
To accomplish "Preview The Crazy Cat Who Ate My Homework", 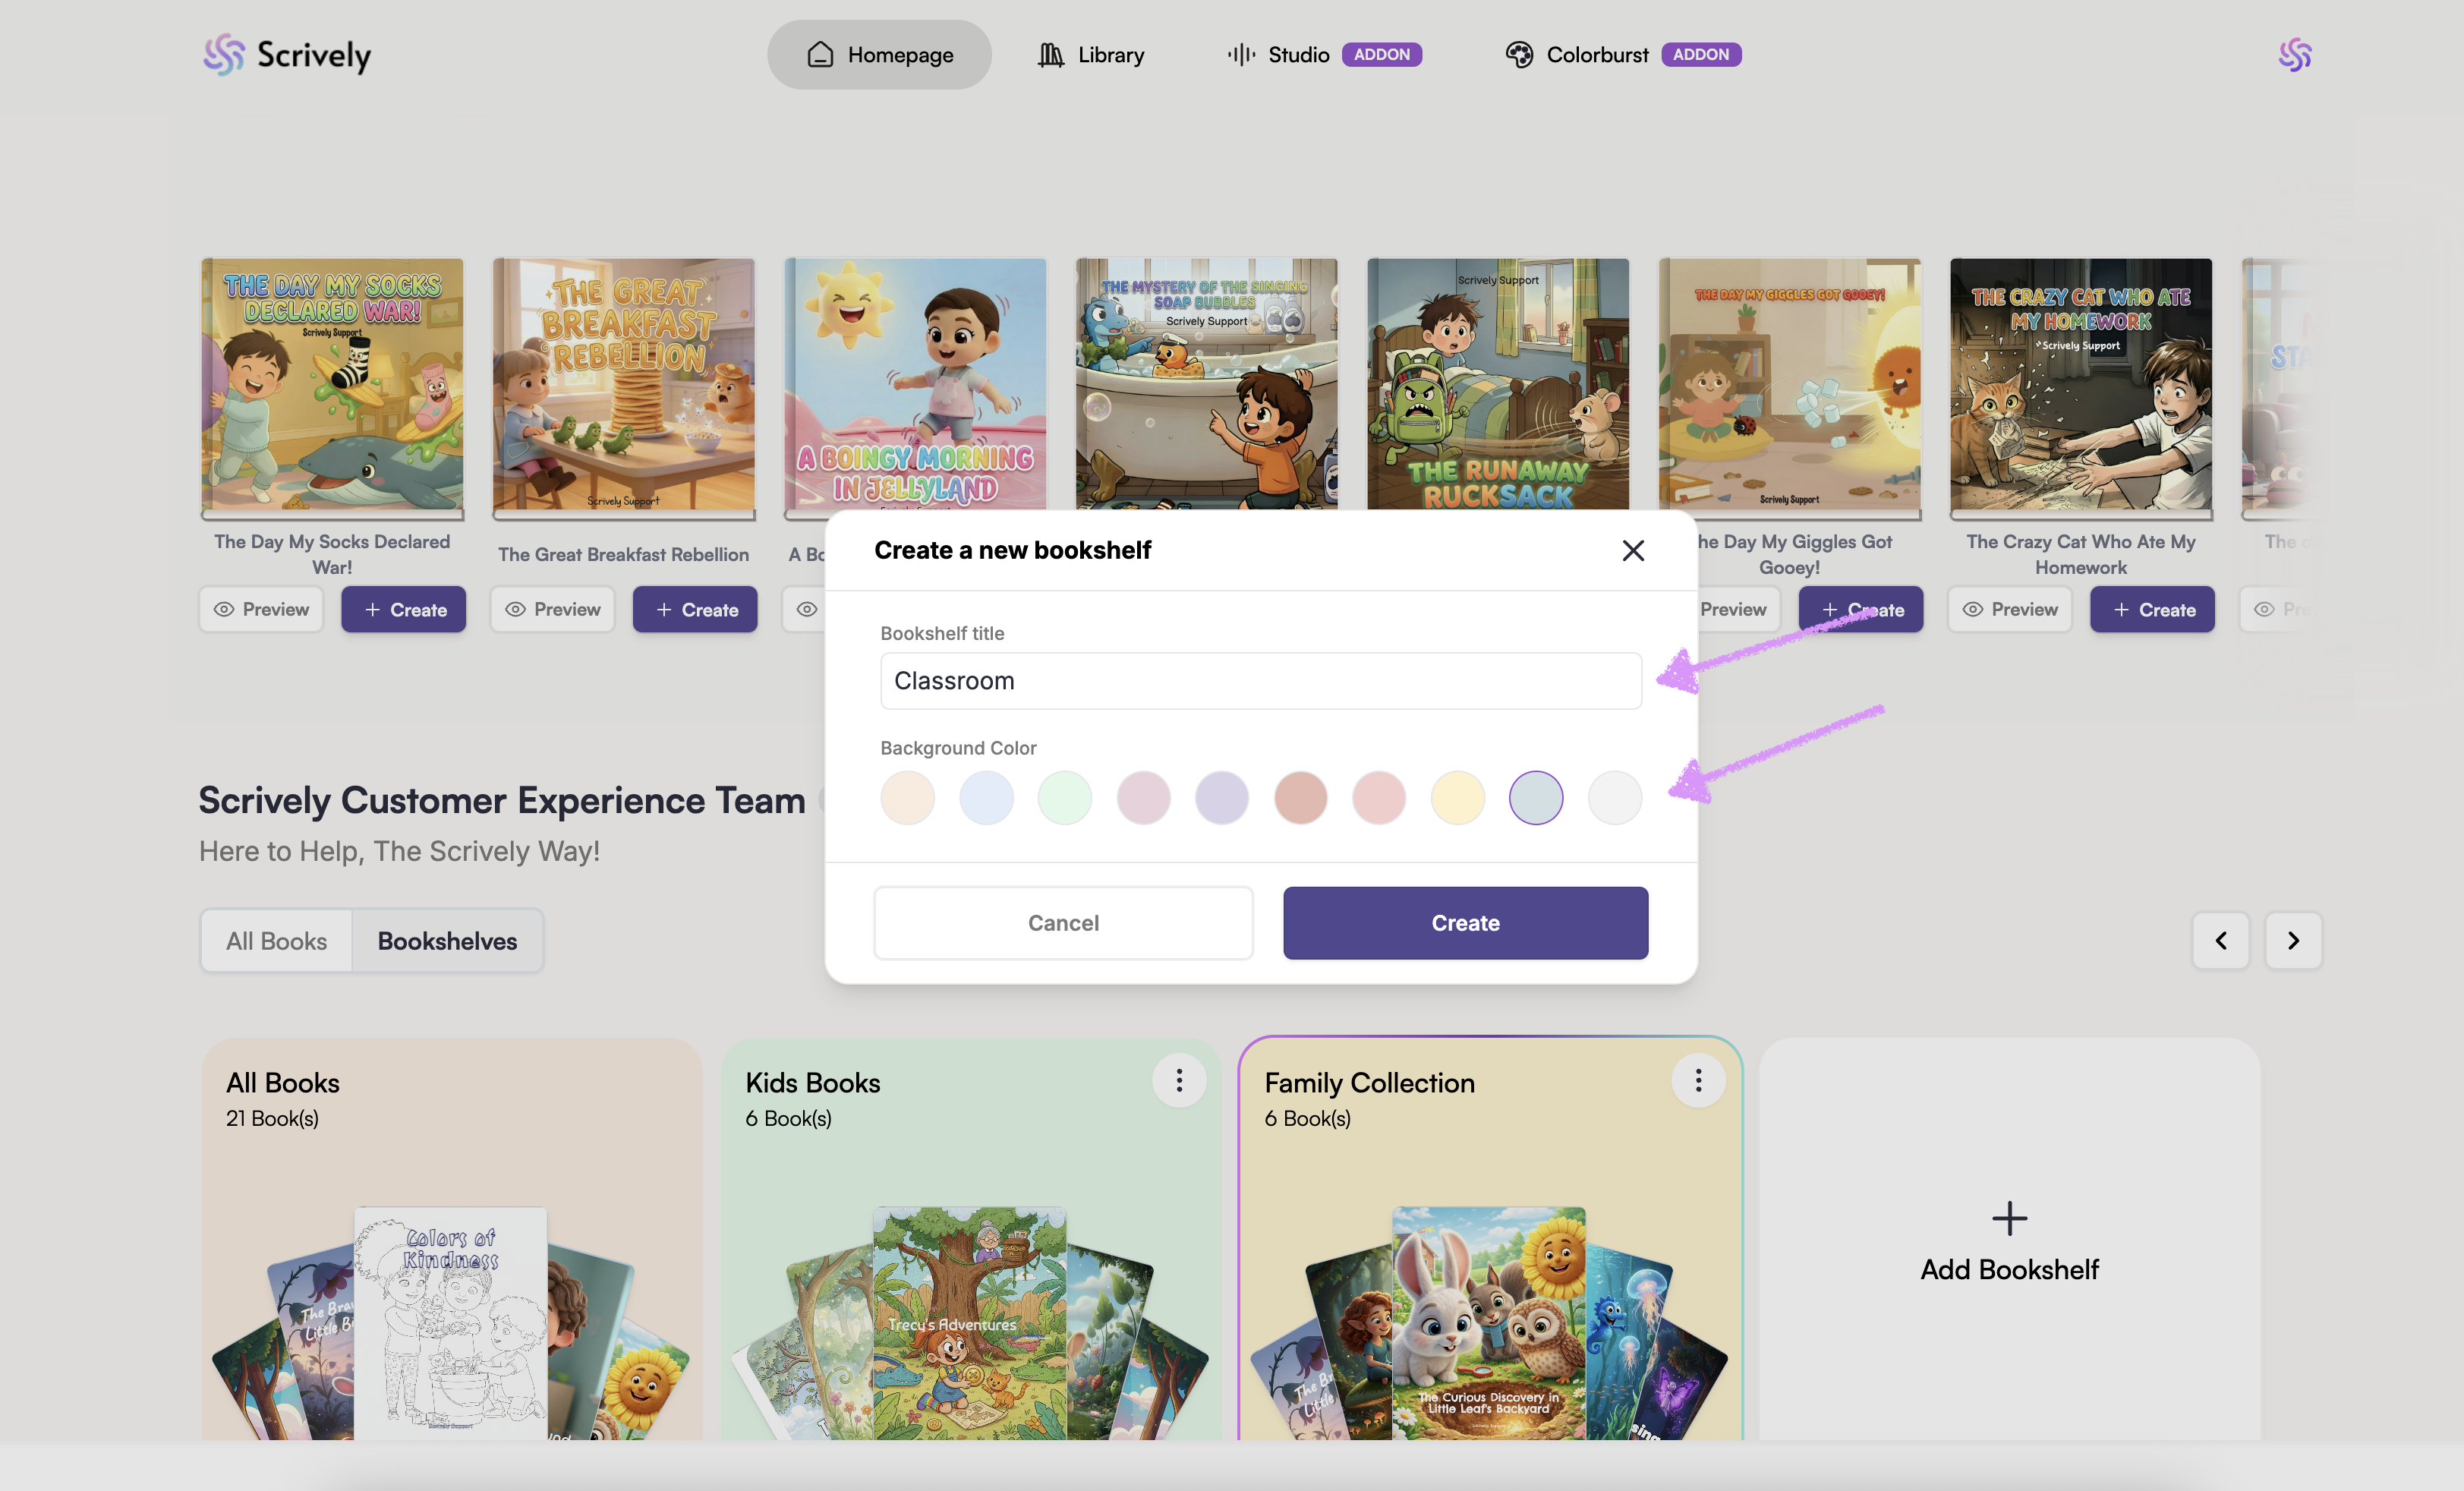I will tap(2009, 609).
